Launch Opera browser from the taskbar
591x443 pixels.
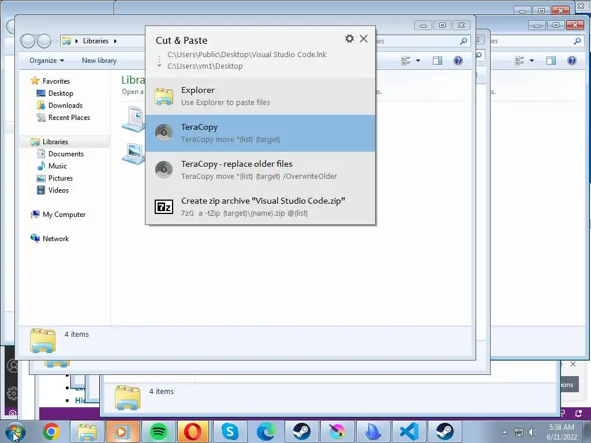pyautogui.click(x=194, y=431)
